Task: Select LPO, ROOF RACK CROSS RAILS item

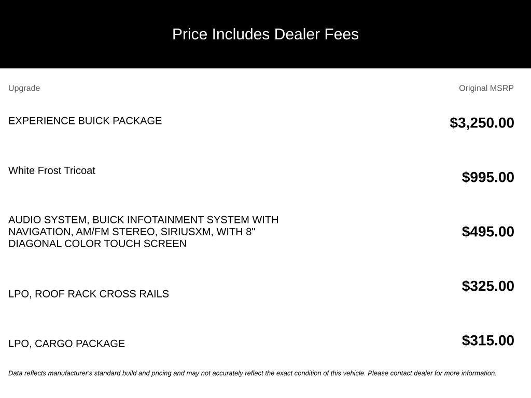Action: click(88, 294)
